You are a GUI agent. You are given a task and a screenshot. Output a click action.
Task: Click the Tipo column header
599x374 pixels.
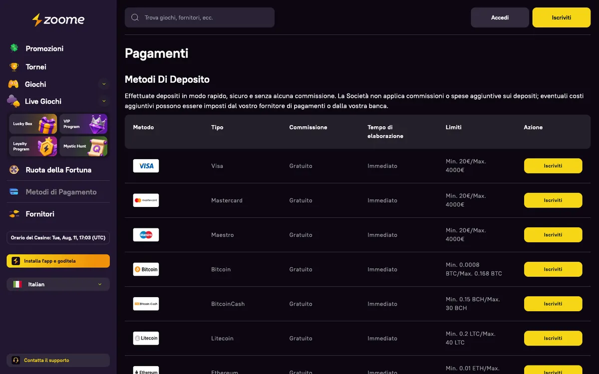tap(217, 127)
